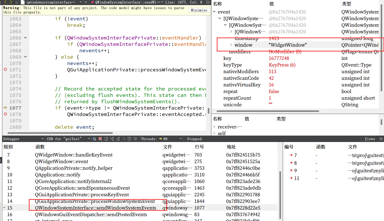Go forward in editor navigation history

pos(11,2)
